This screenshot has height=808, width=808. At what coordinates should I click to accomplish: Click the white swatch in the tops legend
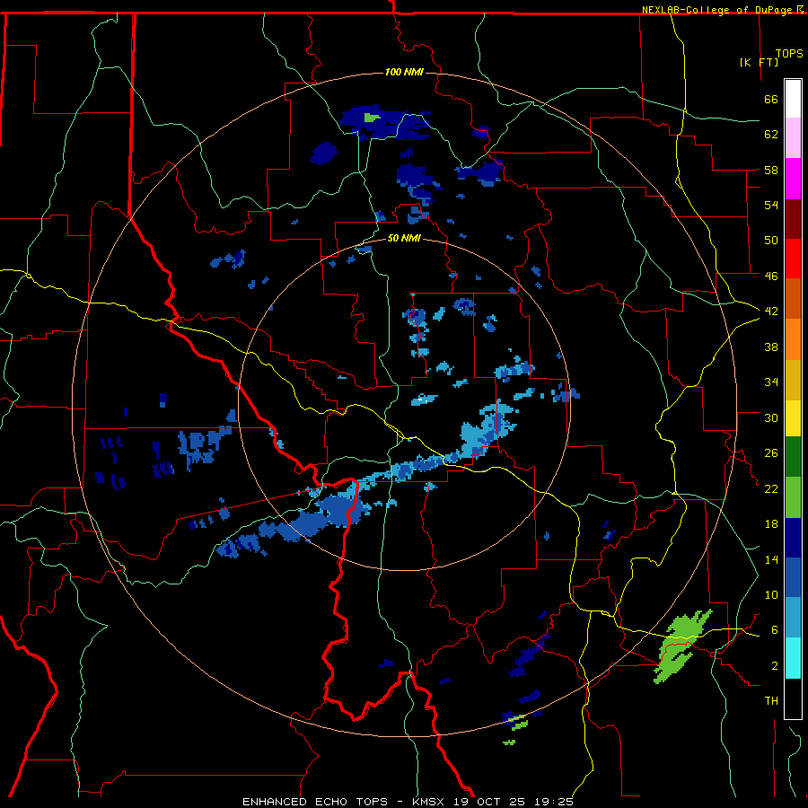(x=793, y=99)
